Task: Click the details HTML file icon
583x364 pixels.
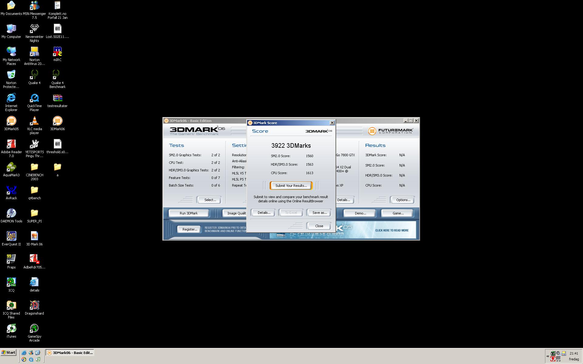Action: tap(34, 285)
